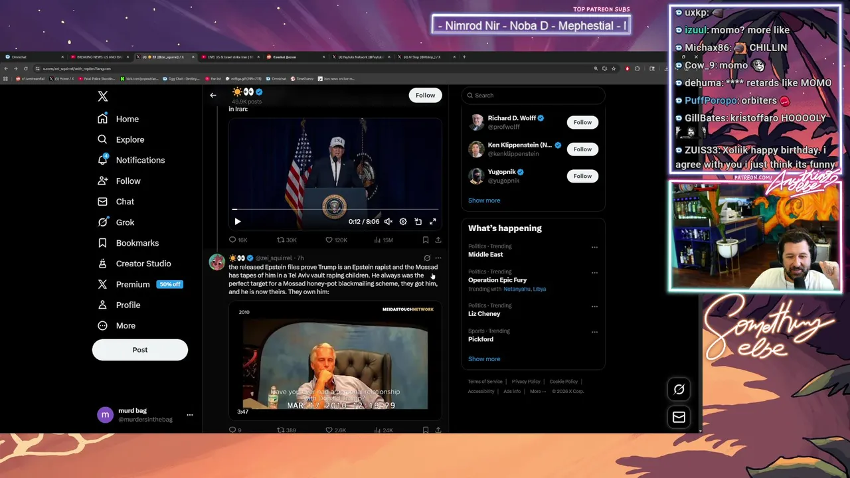This screenshot has width=850, height=478.
Task: Unmute the video's sound
Action: [388, 222]
